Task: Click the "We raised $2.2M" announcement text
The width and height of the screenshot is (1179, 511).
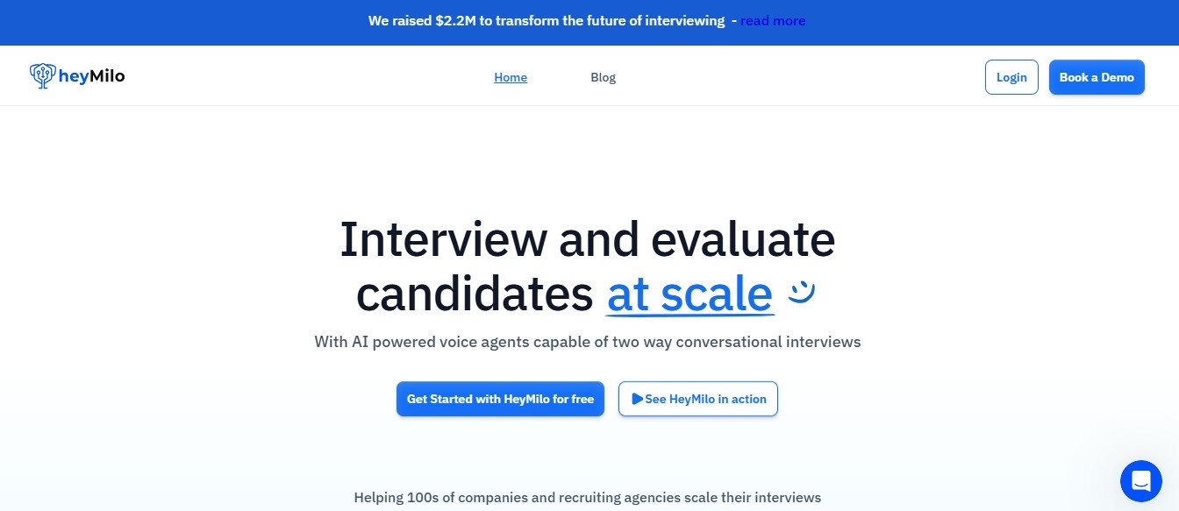Action: (423, 20)
